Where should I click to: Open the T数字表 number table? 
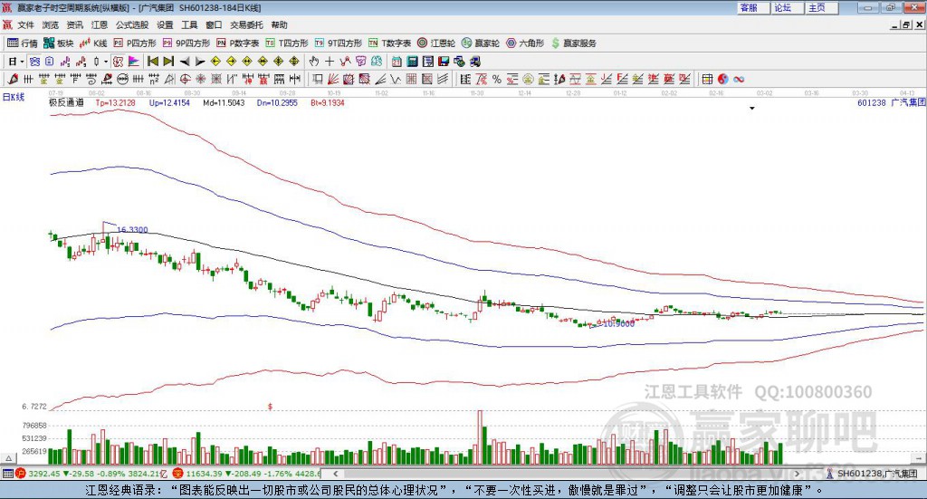389,43
